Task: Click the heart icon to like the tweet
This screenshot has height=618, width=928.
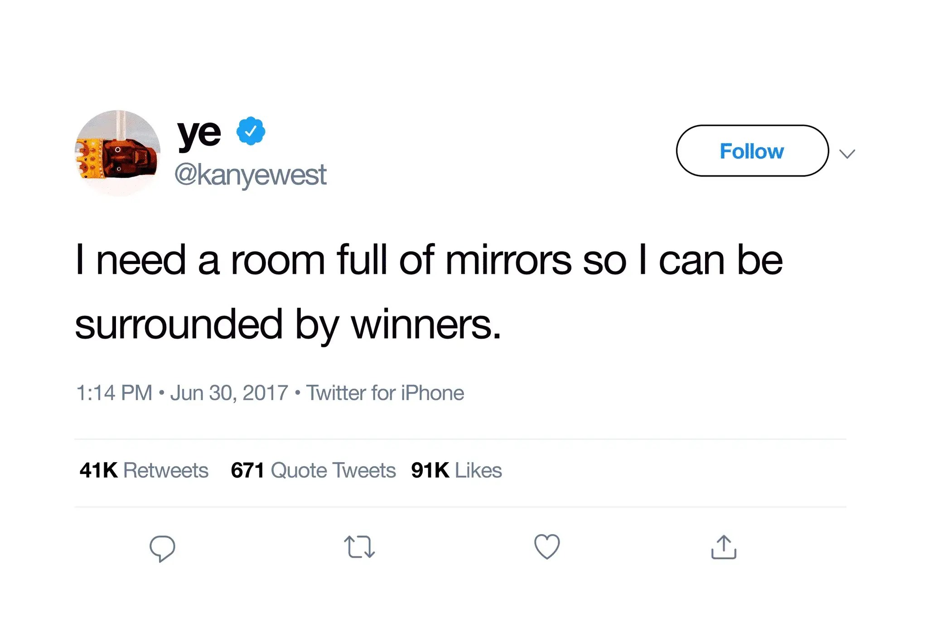Action: tap(547, 546)
